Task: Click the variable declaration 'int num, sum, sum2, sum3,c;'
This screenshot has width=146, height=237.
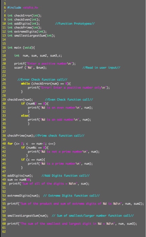Action: coord(38,56)
